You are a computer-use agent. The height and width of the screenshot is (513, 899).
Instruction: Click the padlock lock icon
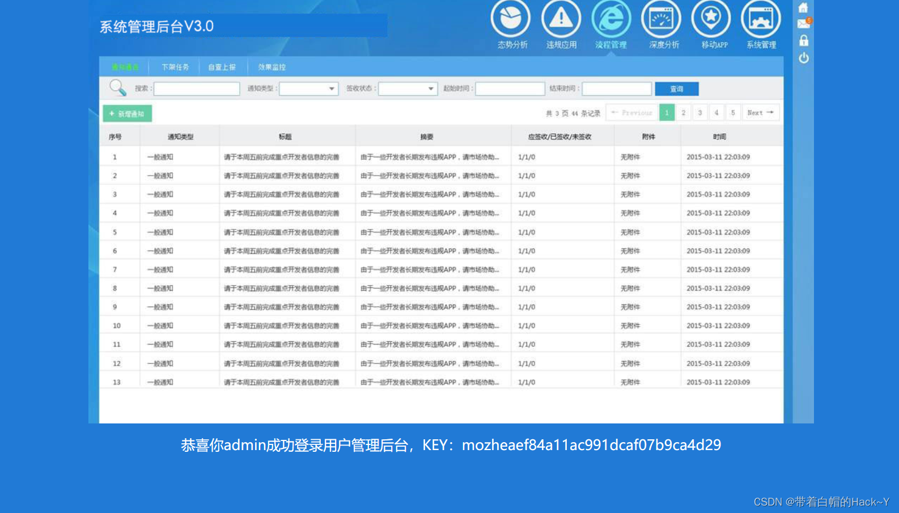[804, 41]
